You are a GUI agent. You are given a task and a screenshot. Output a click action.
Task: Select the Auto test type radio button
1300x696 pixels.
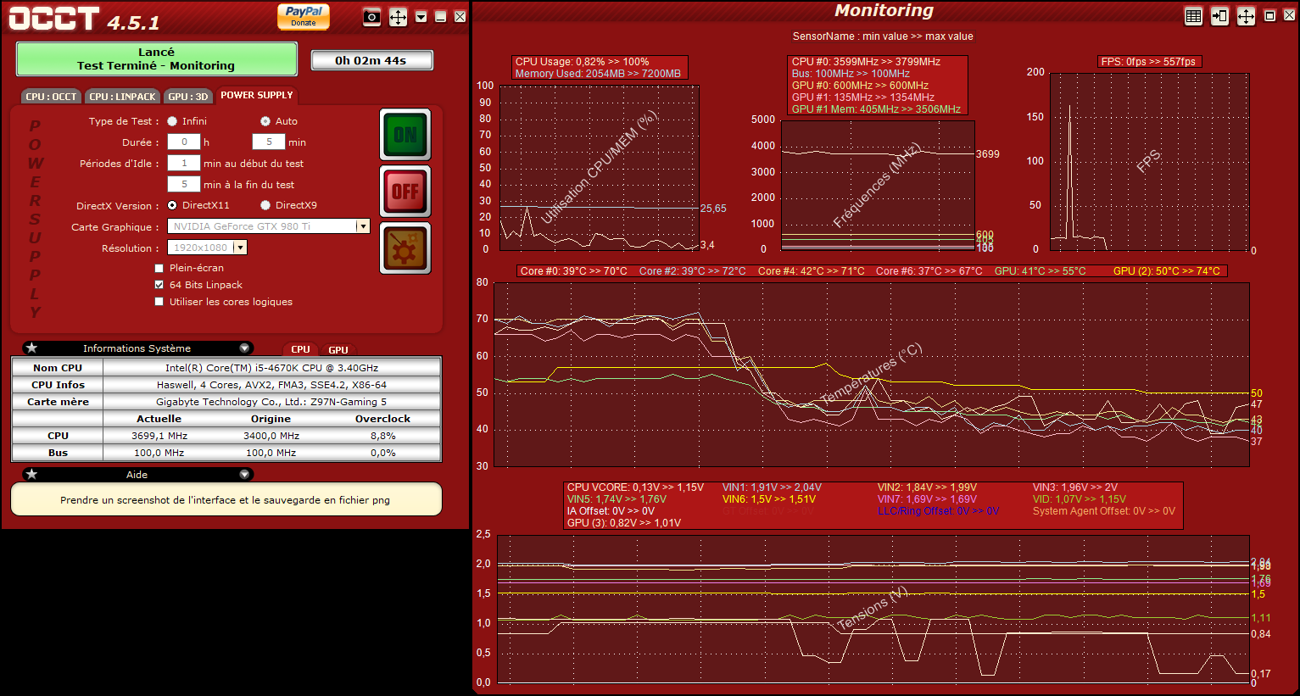point(265,121)
